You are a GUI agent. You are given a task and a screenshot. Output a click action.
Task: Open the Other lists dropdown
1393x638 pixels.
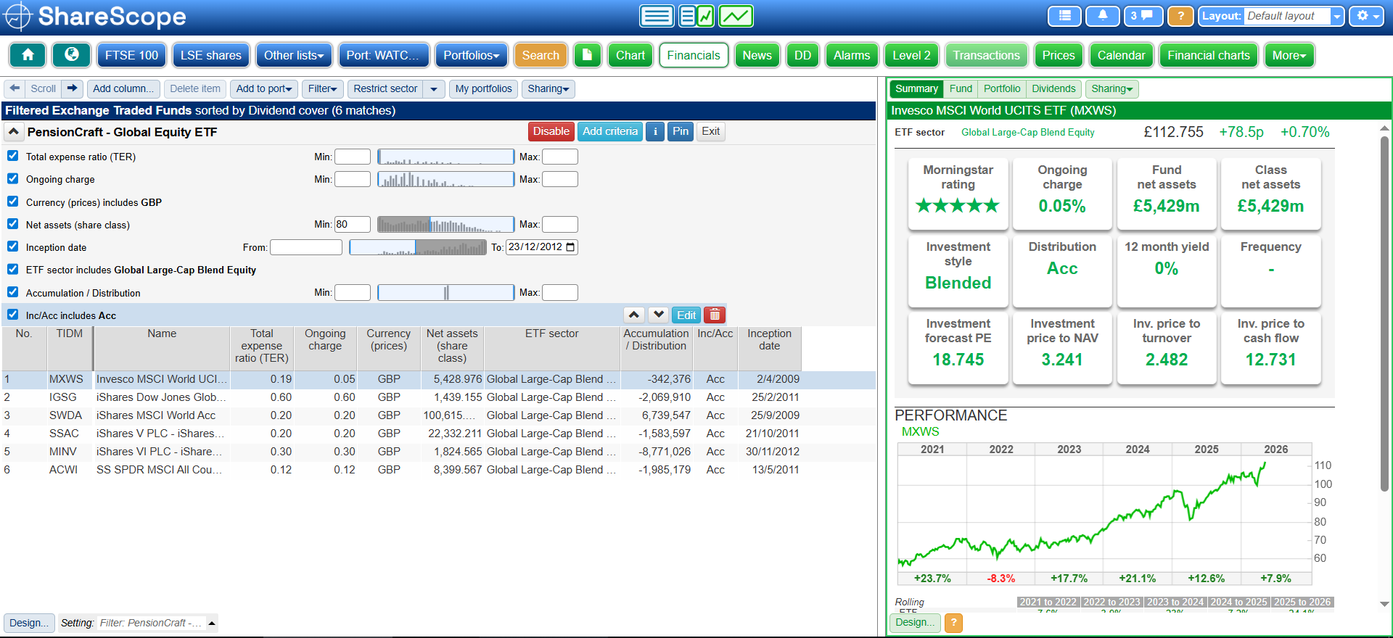click(x=294, y=55)
